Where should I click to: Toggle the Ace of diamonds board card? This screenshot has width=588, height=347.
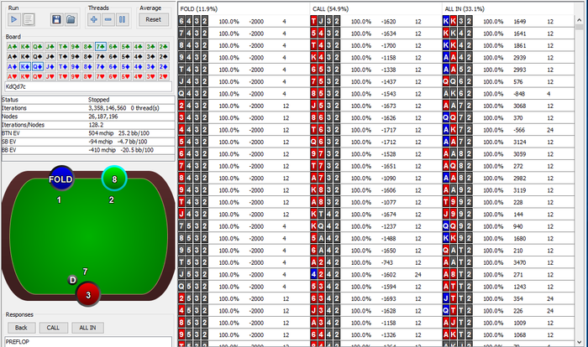(x=13, y=66)
